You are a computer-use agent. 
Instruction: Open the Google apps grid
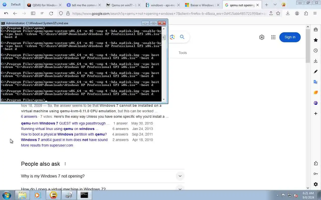(273, 37)
